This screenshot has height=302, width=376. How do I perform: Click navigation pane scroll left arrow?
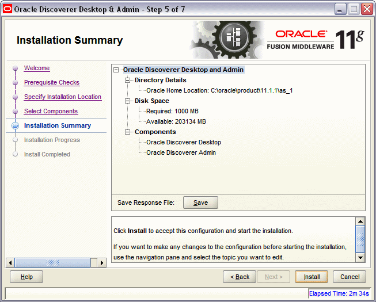click(x=10, y=263)
